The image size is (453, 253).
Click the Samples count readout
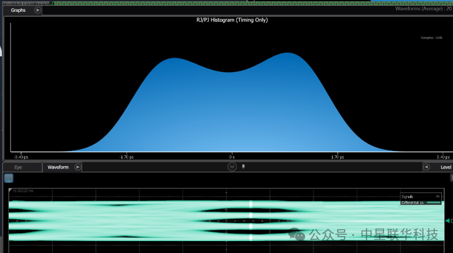(x=430, y=38)
